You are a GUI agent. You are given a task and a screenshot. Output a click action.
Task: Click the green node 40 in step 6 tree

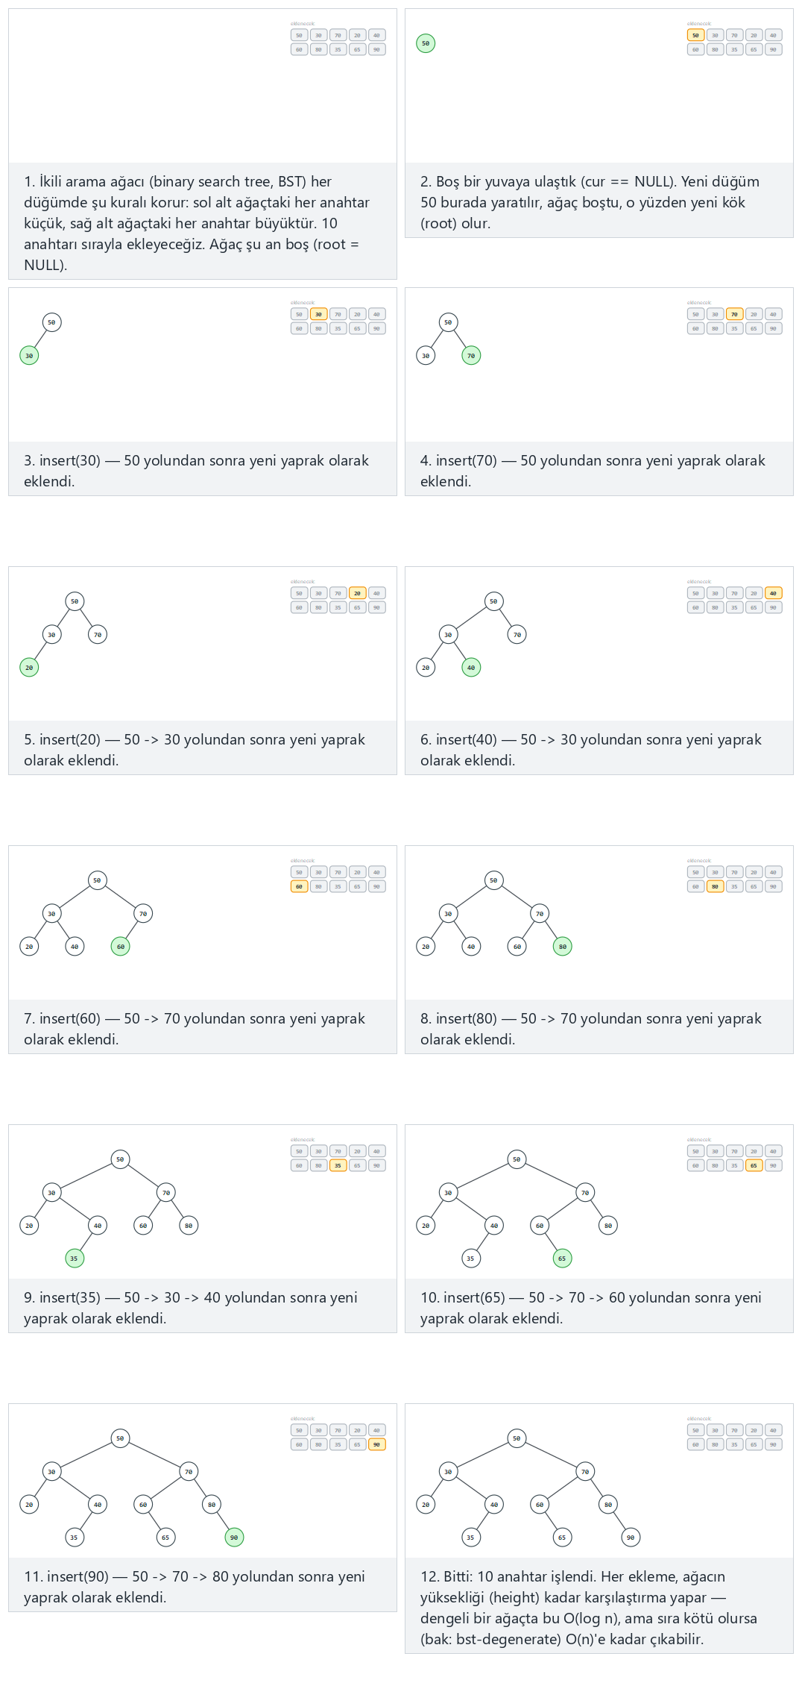[471, 668]
